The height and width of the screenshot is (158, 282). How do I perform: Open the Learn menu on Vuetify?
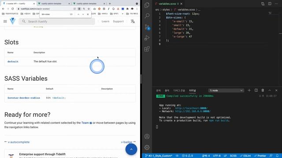(x=105, y=22)
